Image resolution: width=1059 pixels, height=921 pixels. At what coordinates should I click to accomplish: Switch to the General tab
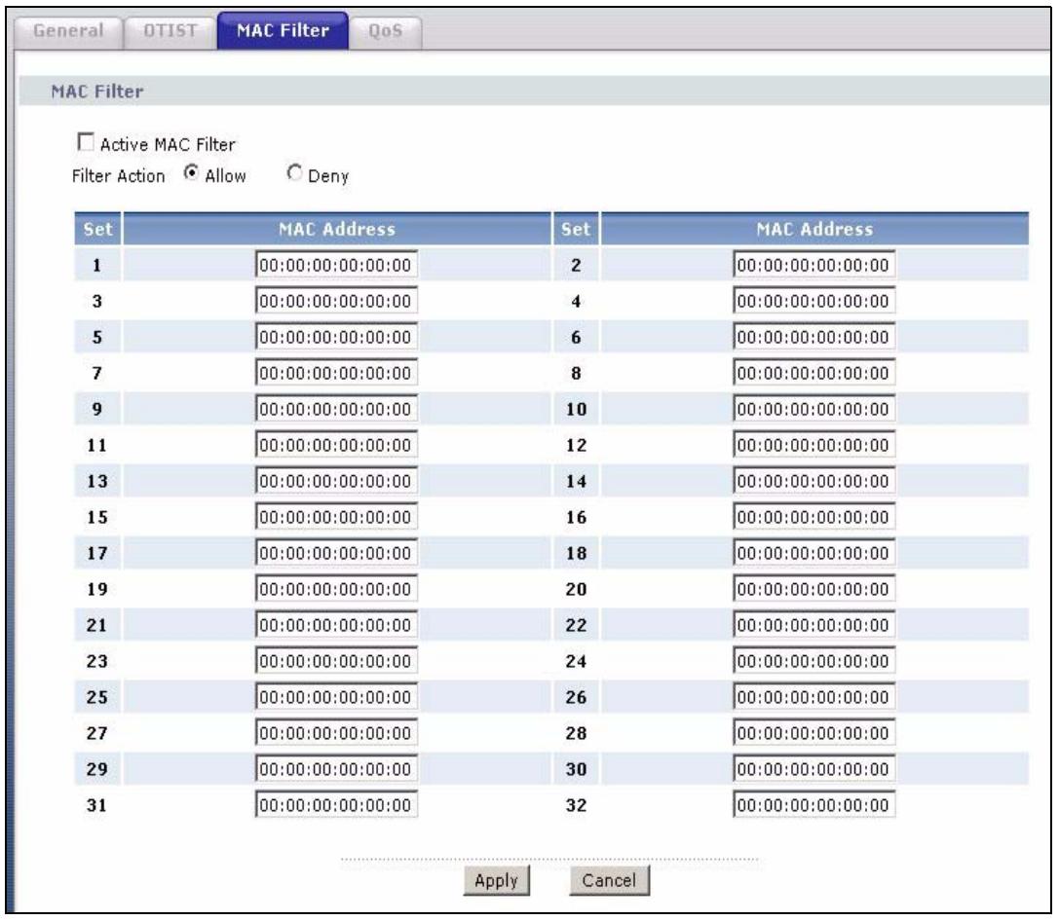coord(68,32)
